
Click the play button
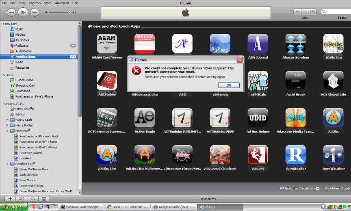(x=23, y=13)
